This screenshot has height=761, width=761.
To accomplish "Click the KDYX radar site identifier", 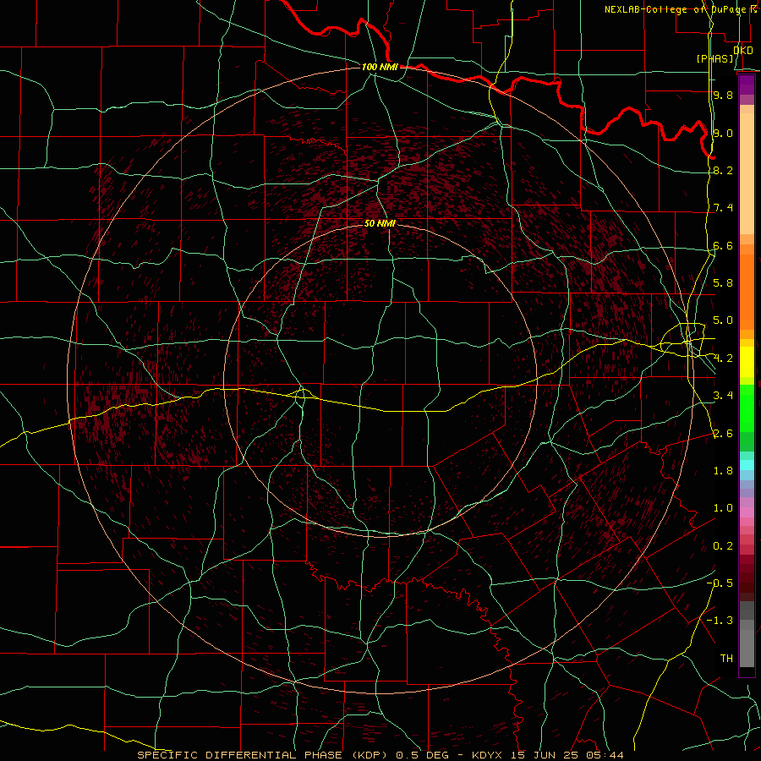I will click(x=489, y=755).
